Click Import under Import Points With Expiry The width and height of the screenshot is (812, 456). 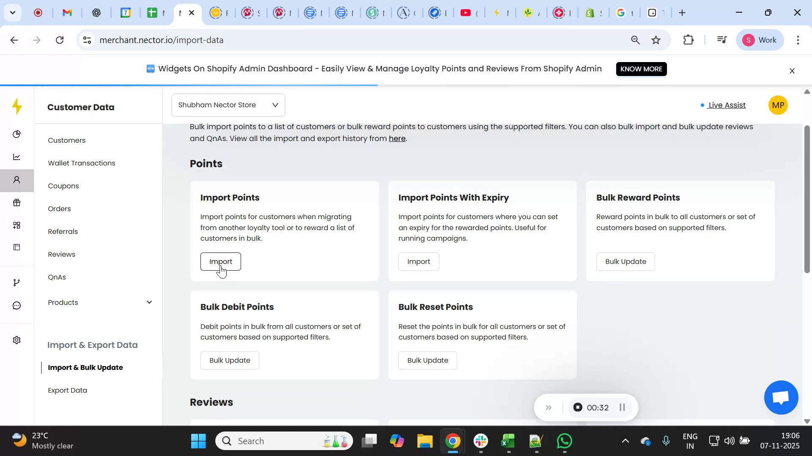click(418, 261)
